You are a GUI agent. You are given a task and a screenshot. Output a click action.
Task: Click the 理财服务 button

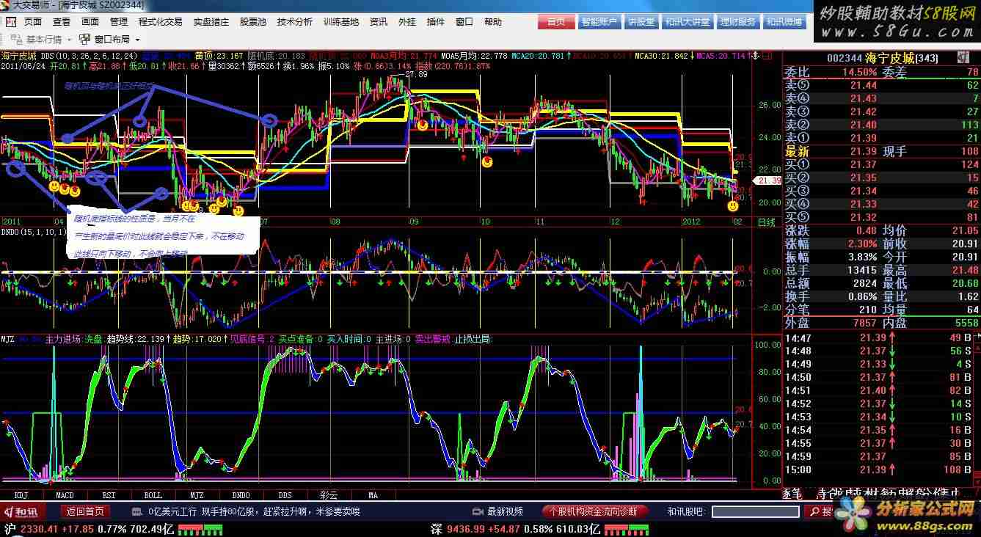(737, 22)
